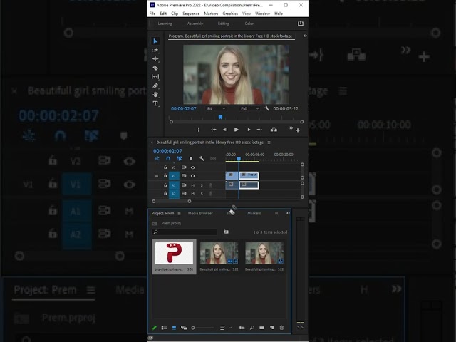Select the Hand tool
This screenshot has width=456, height=342.
click(155, 95)
